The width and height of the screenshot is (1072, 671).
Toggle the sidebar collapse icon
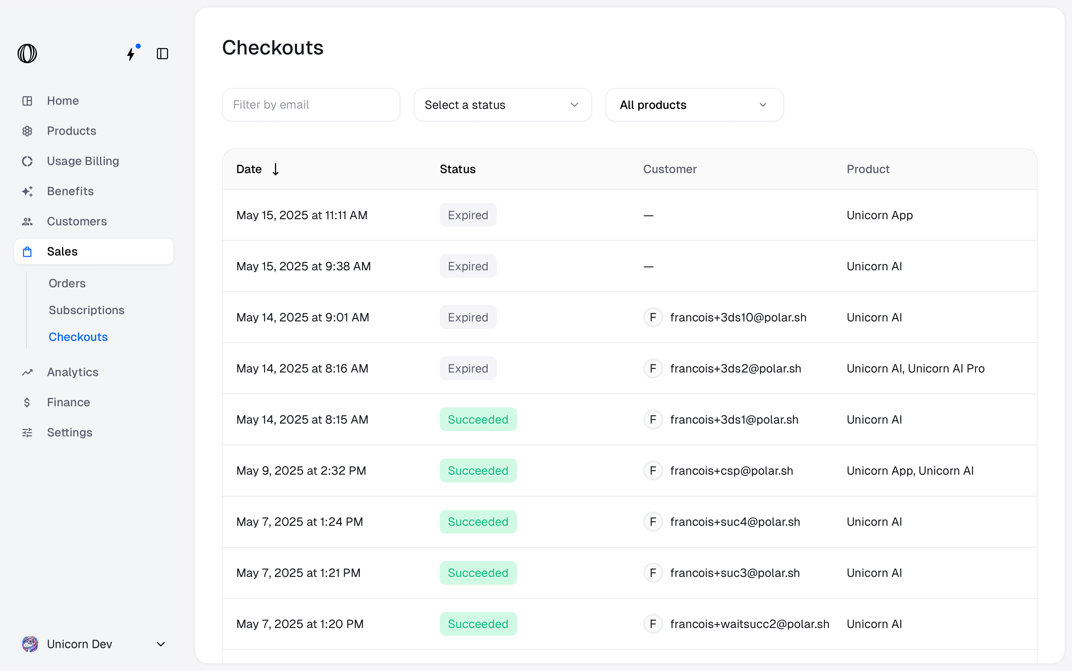[x=162, y=54]
